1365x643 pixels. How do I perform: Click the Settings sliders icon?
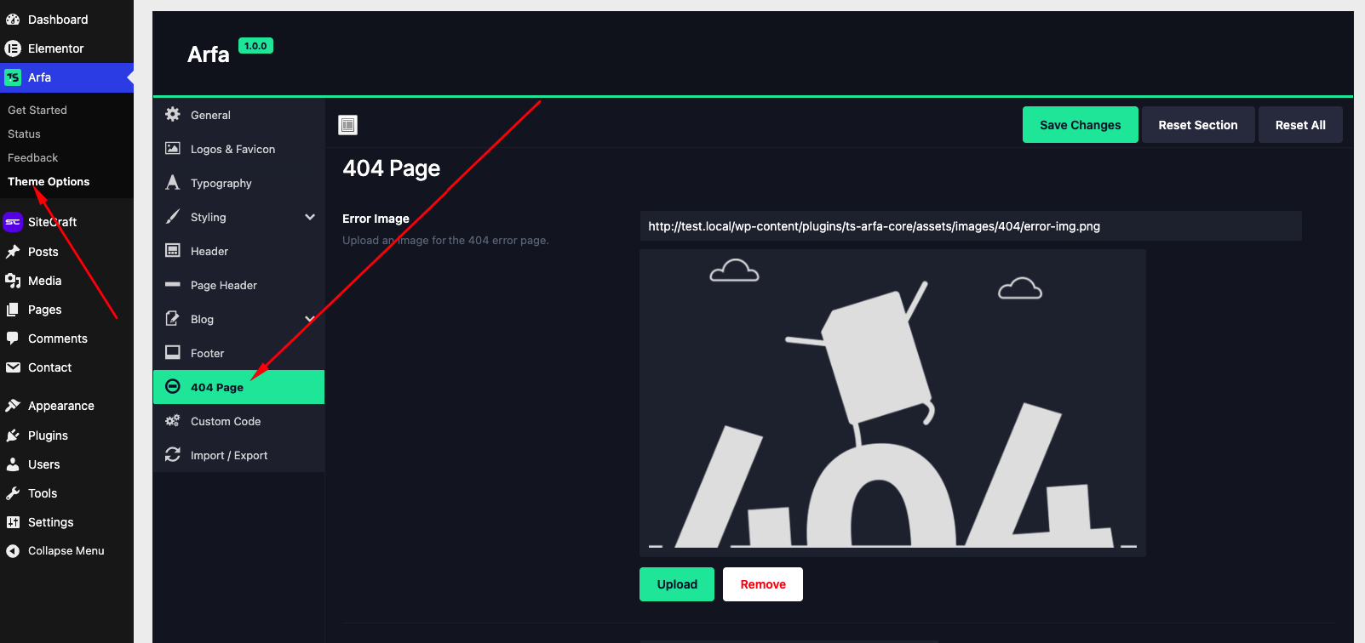click(x=13, y=522)
